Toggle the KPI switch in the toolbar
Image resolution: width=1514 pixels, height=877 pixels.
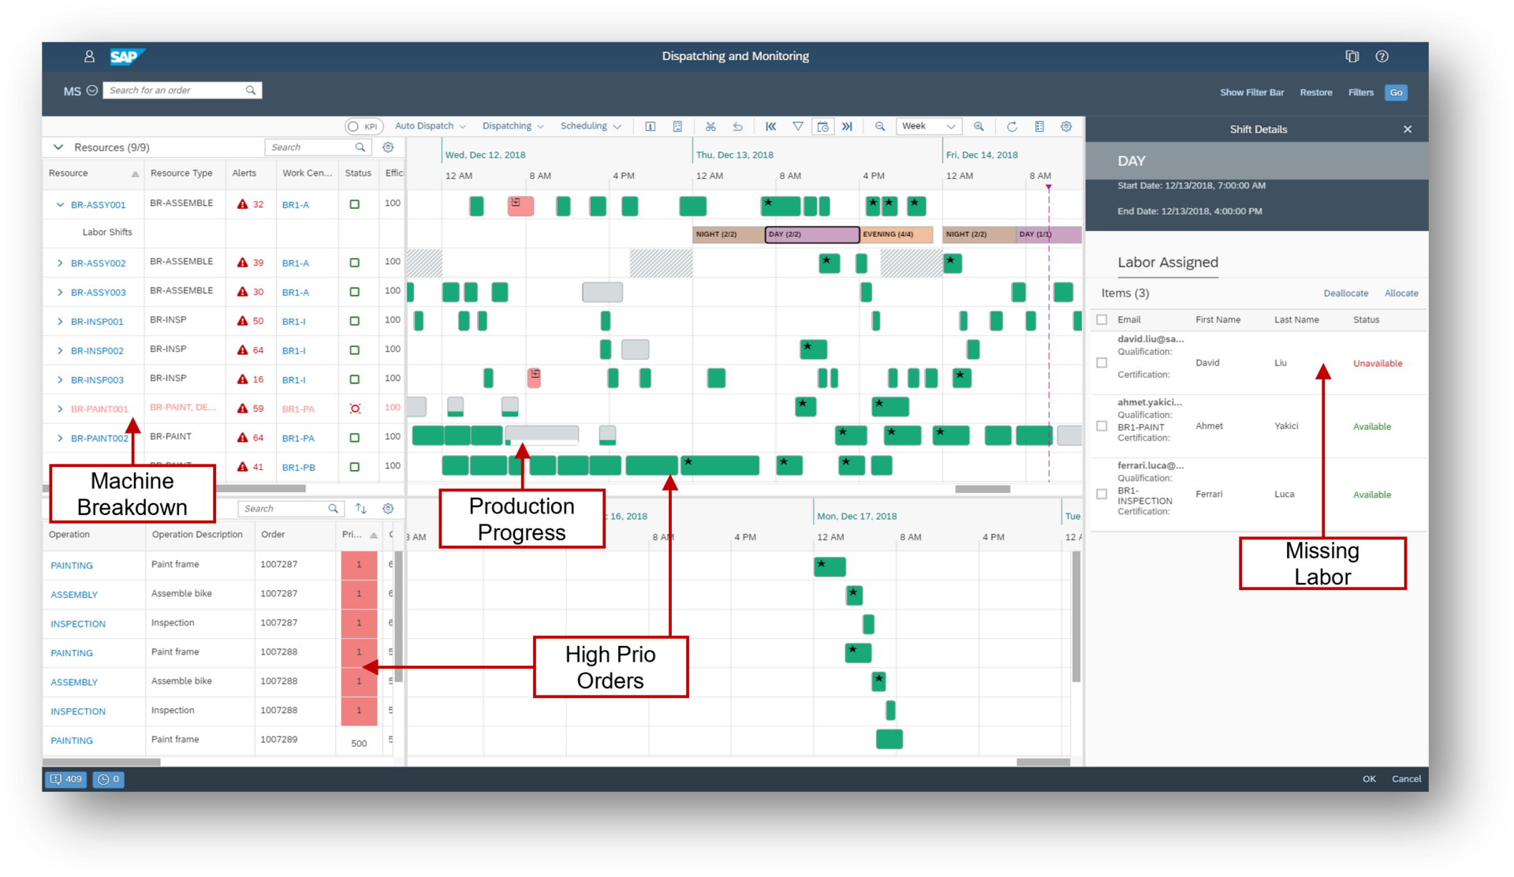363,126
